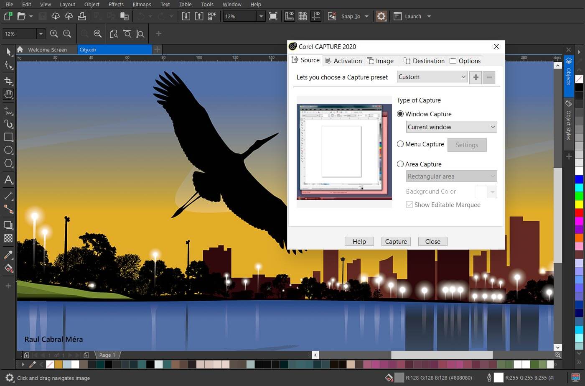The height and width of the screenshot is (386, 585).
Task: Select the Crop tool in toolbox
Action: click(8, 81)
